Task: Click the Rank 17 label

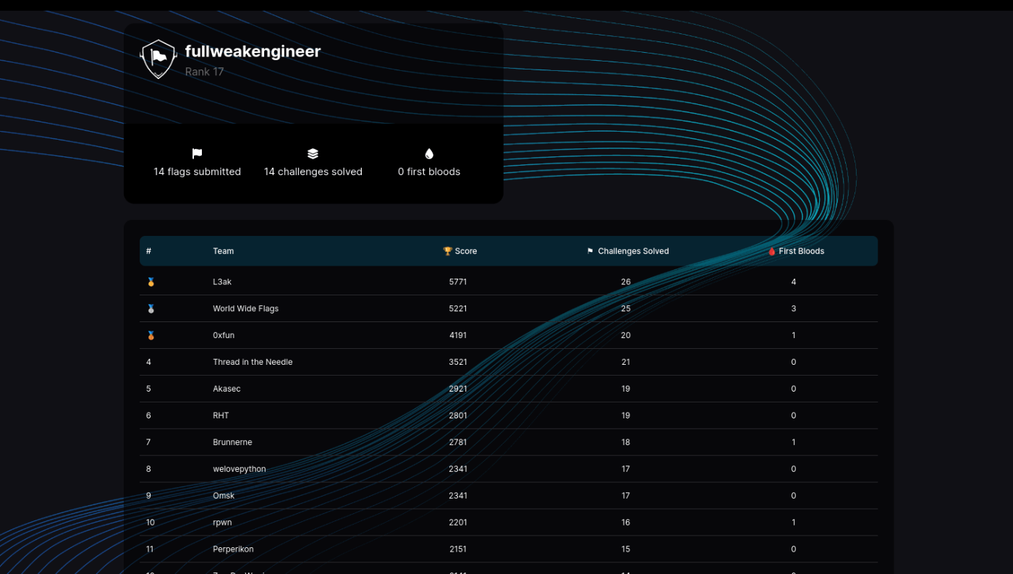Action: [x=204, y=72]
